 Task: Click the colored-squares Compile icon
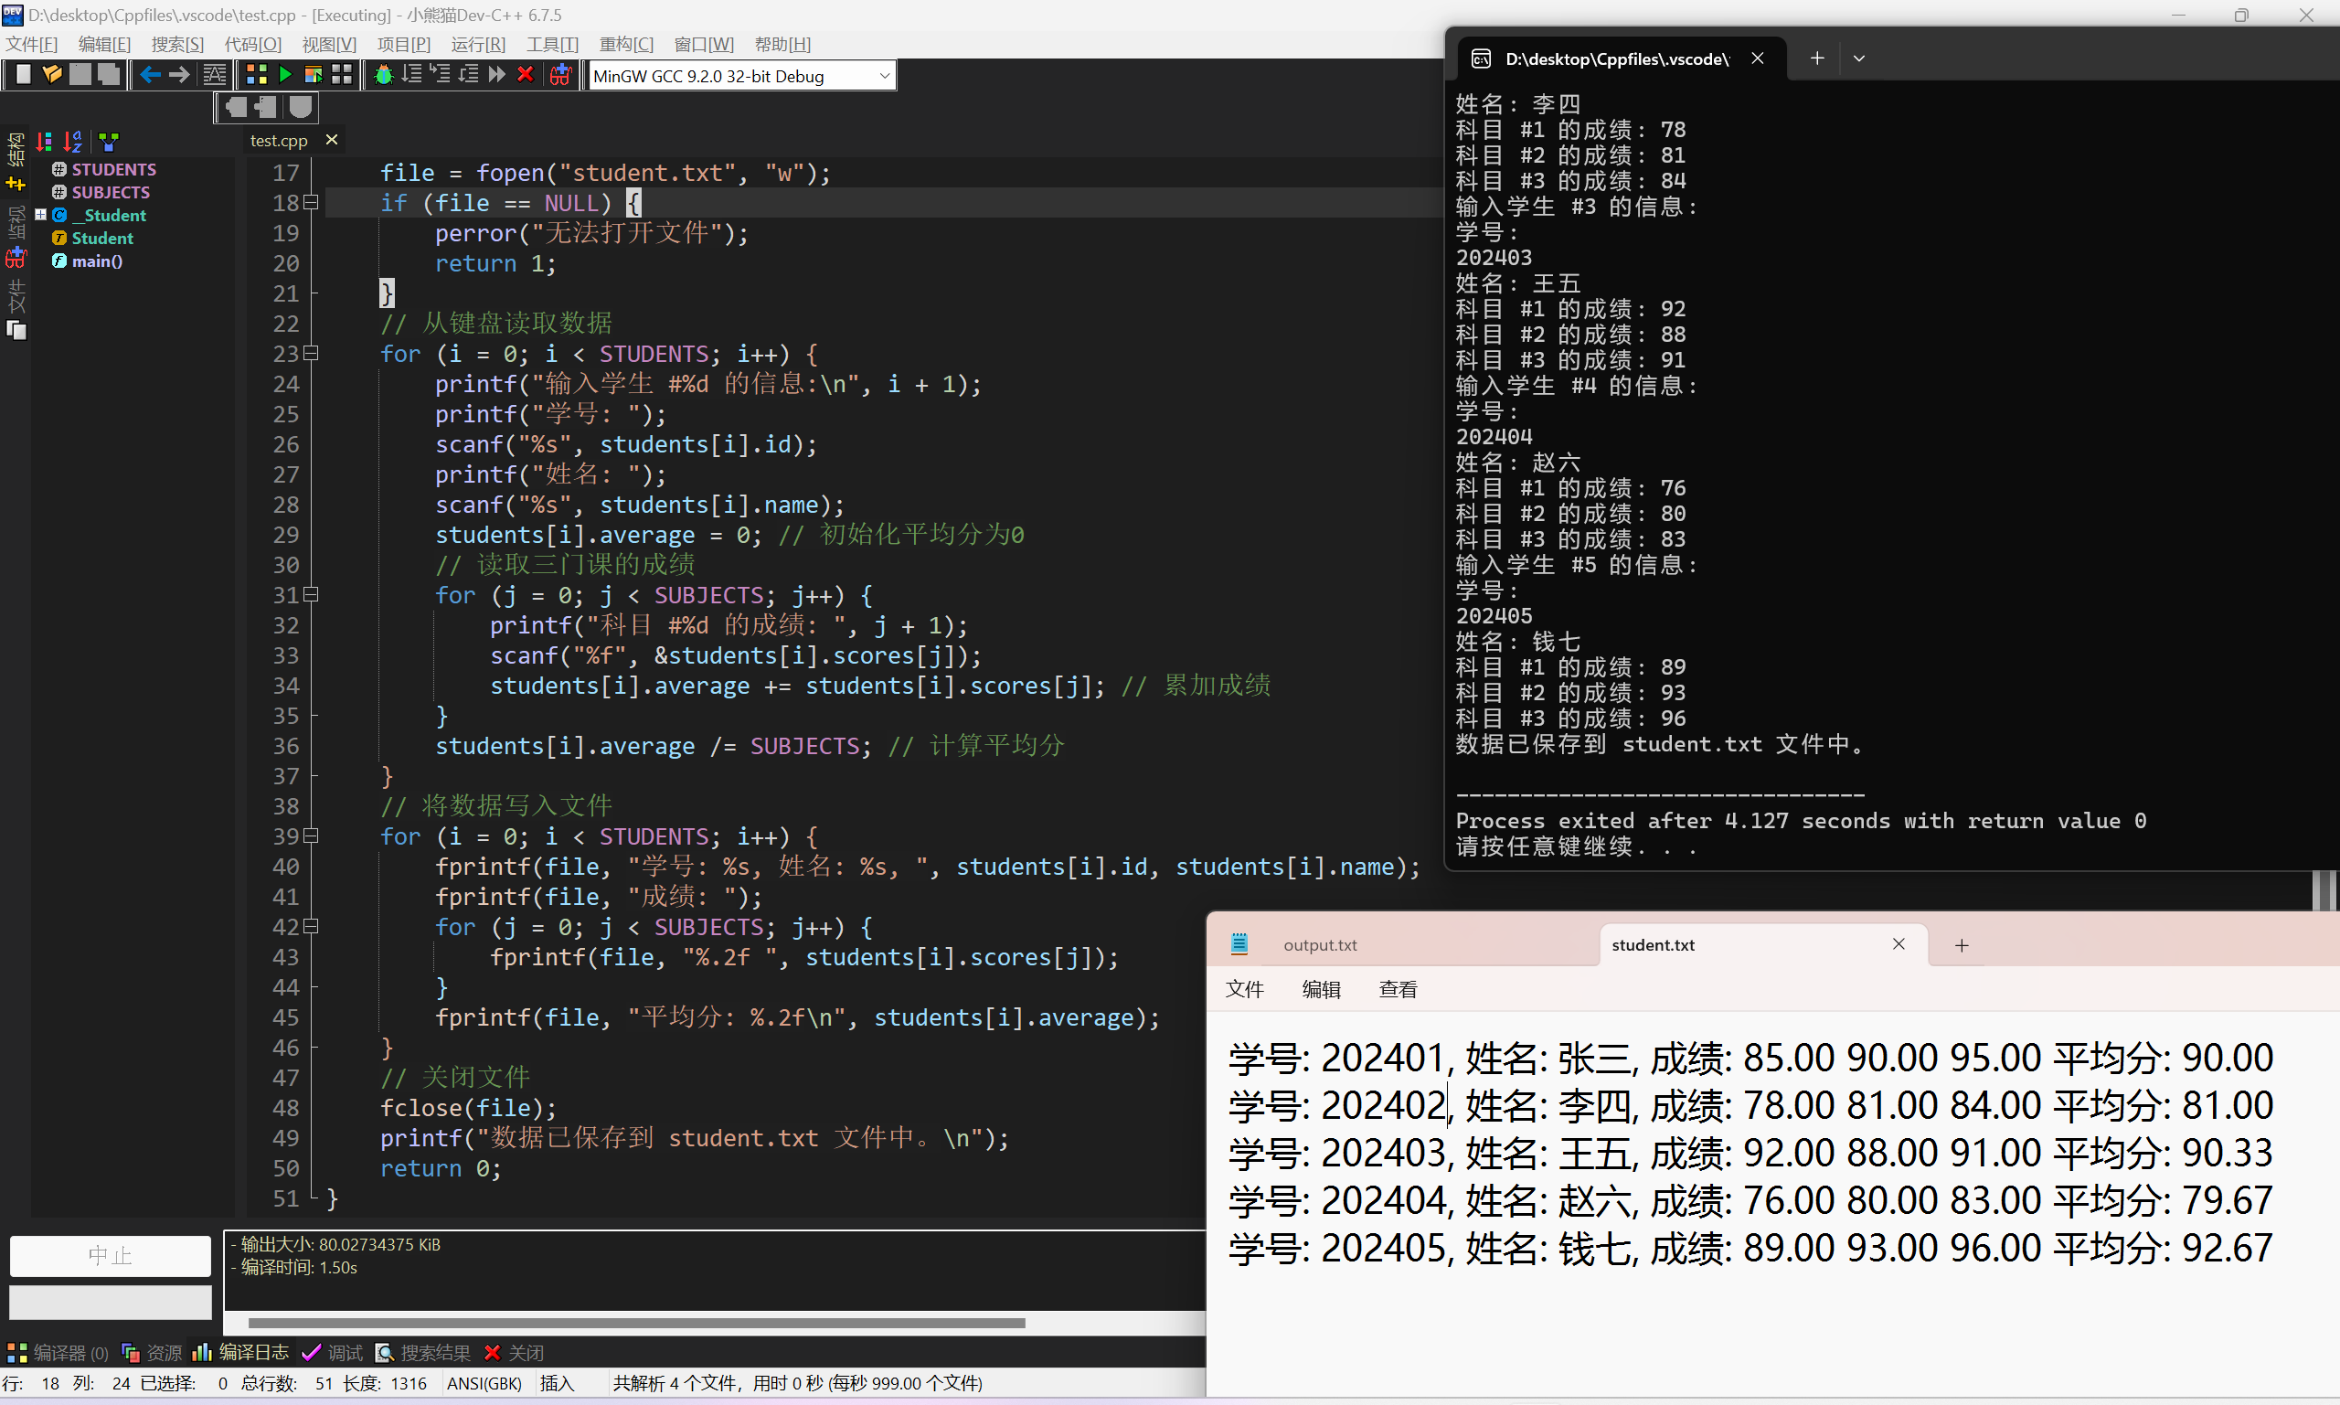256,75
